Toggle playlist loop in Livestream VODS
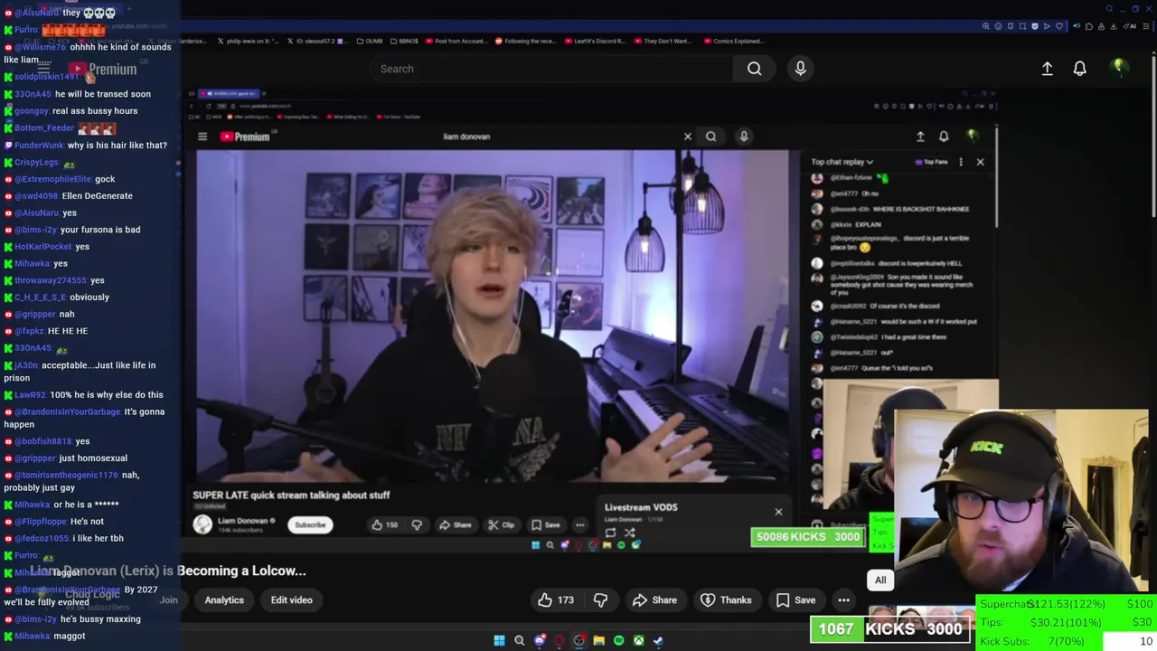 coord(611,533)
